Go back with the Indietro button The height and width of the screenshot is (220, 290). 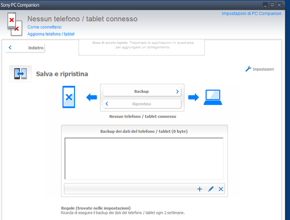25,48
